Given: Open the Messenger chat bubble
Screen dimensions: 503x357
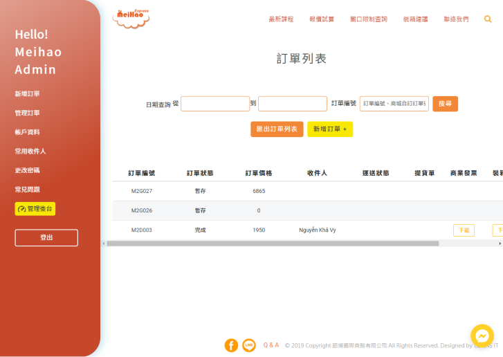Looking at the screenshot, I should coord(482,336).
